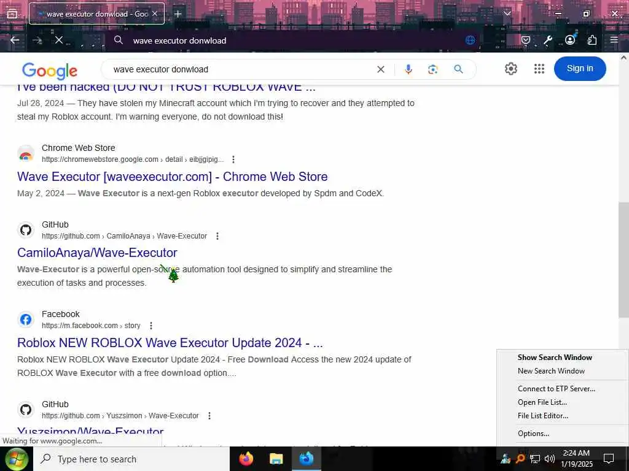Clear the Google search box text
This screenshot has height=471, width=629.
(x=381, y=69)
